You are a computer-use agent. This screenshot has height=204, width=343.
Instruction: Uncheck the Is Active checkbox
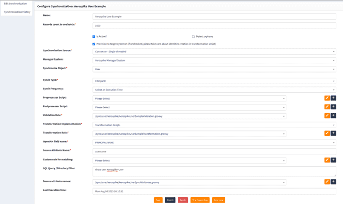pyautogui.click(x=94, y=36)
